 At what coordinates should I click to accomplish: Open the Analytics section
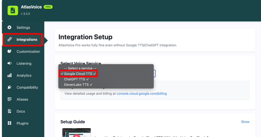tap(23, 75)
